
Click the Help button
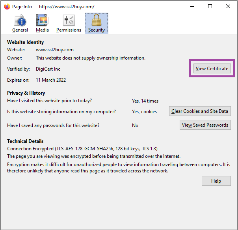(x=216, y=181)
